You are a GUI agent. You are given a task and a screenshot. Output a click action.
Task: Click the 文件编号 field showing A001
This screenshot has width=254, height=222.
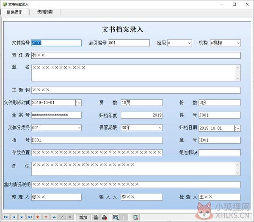pos(56,43)
